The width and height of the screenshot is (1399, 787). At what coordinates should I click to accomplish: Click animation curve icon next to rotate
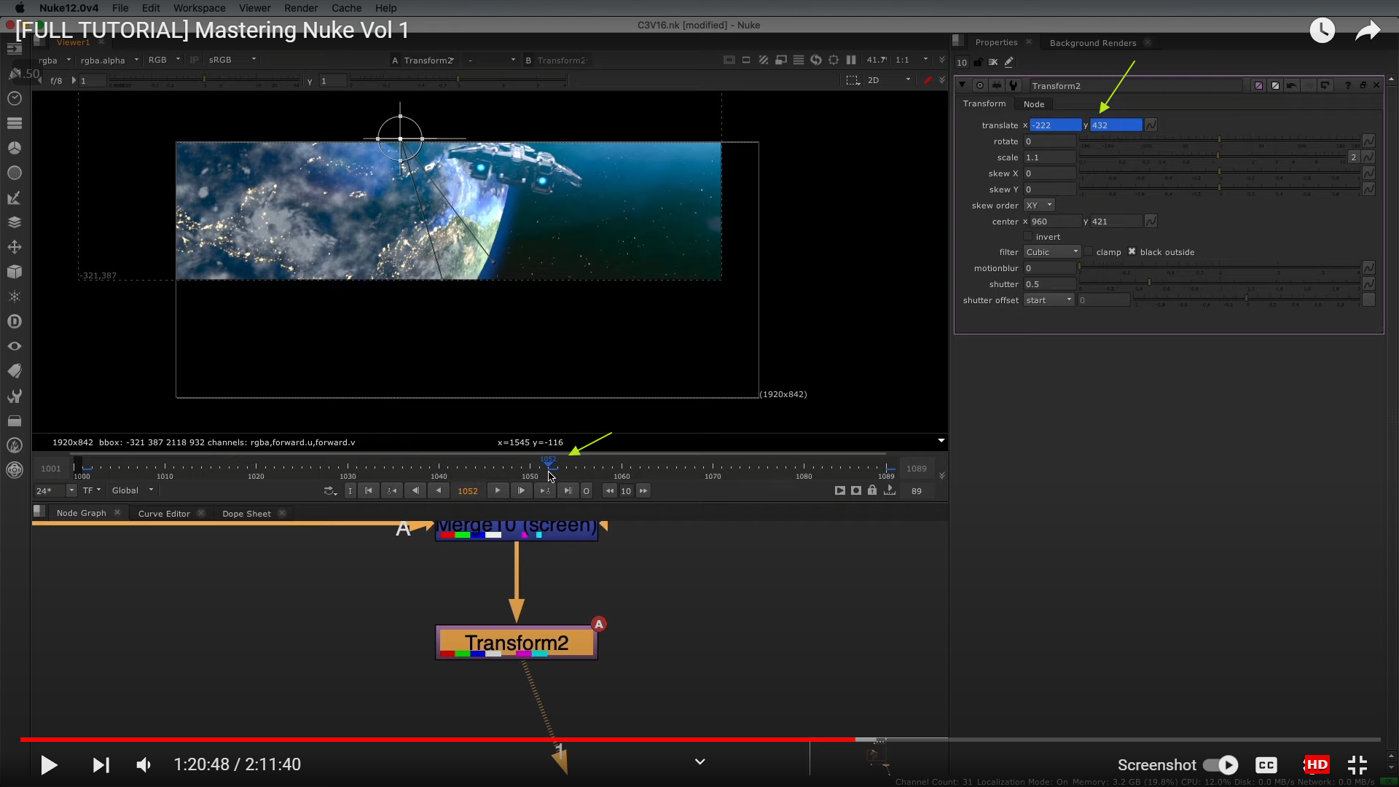click(x=1368, y=141)
